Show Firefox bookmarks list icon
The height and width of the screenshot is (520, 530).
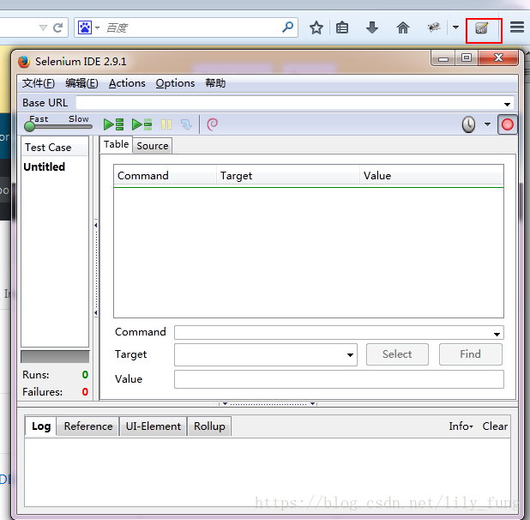[342, 27]
